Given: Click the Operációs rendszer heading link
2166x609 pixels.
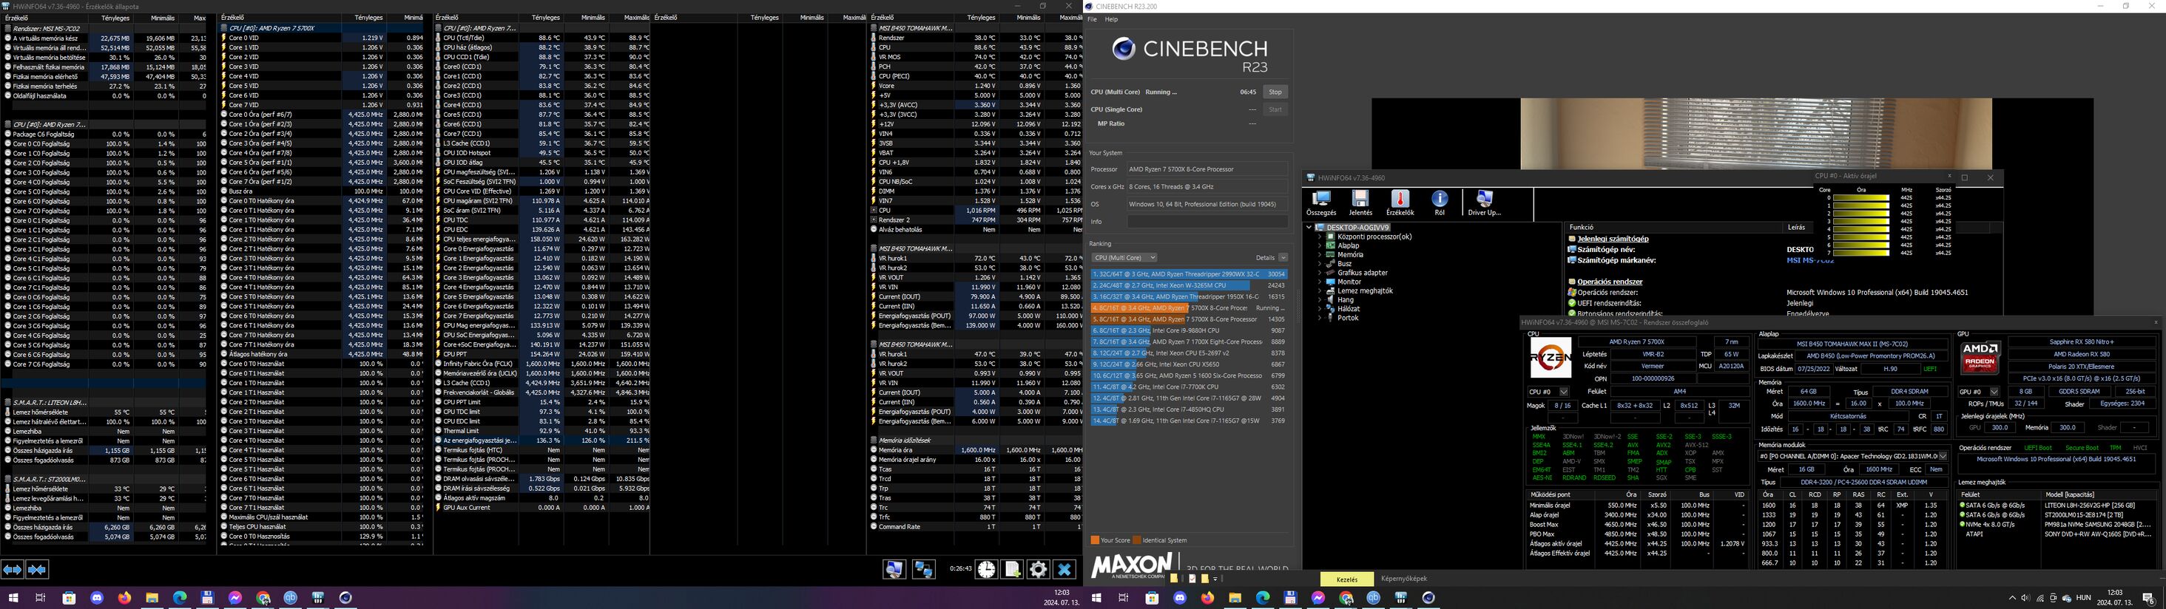Looking at the screenshot, I should tap(1610, 282).
